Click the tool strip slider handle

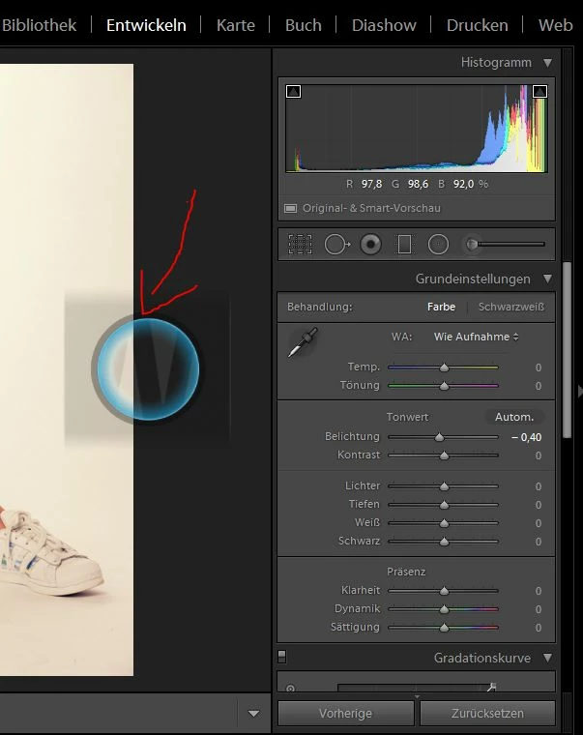(472, 244)
